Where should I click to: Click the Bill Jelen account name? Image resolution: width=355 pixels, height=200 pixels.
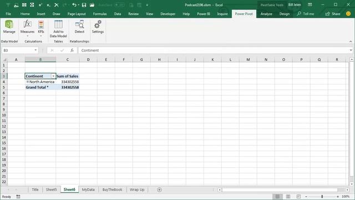click(x=295, y=5)
